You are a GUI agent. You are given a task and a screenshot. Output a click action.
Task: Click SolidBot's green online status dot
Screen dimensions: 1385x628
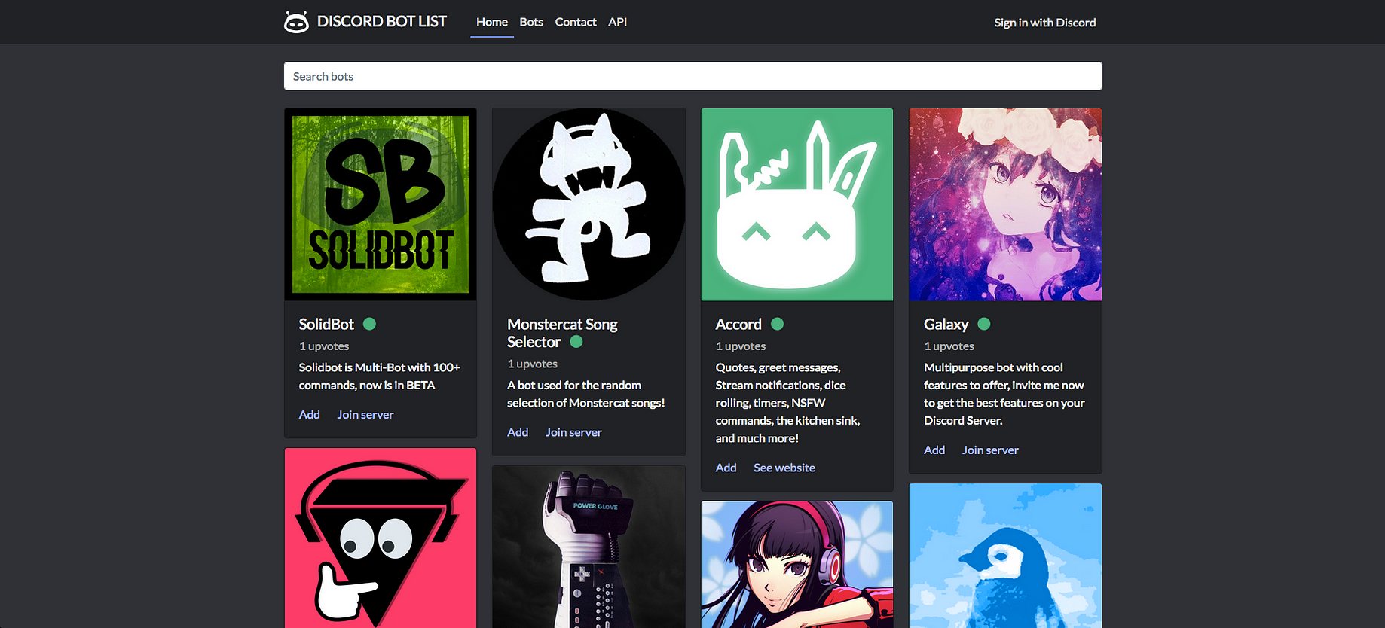coord(369,324)
